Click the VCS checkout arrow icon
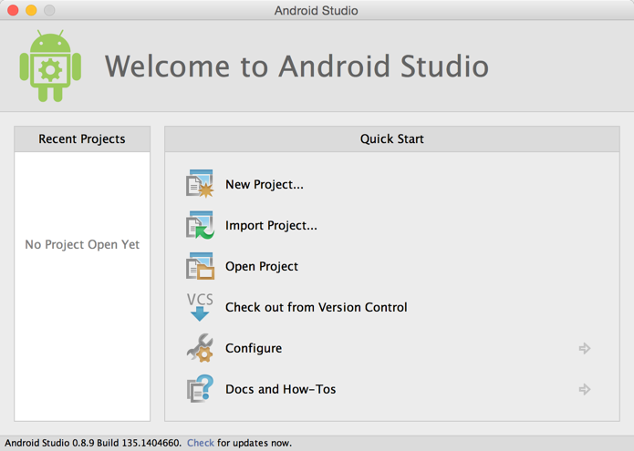 pyautogui.click(x=200, y=307)
